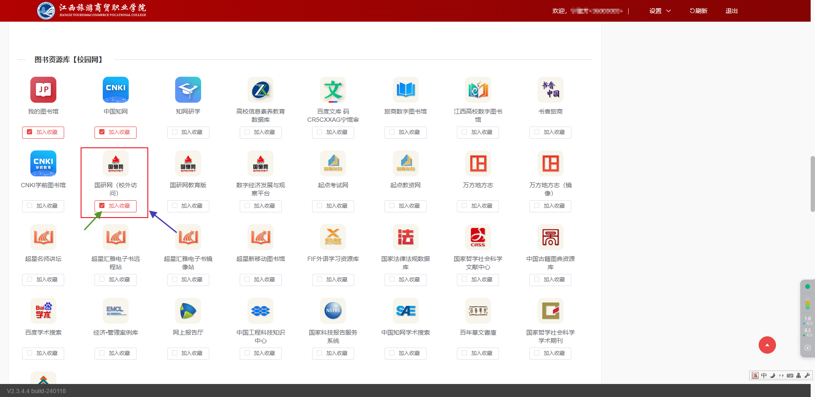Click the 起点考试网 link text
This screenshot has height=397, width=815.
coord(333,185)
